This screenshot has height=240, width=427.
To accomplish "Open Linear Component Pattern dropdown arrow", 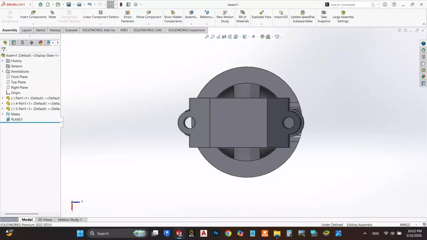I will pos(101,24).
